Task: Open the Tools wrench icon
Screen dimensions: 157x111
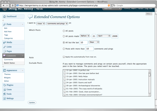Action: (x=4, y=94)
